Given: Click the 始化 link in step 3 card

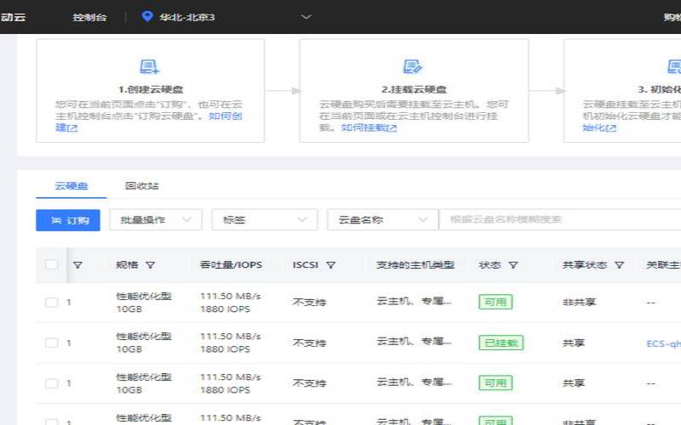Looking at the screenshot, I should tap(599, 128).
